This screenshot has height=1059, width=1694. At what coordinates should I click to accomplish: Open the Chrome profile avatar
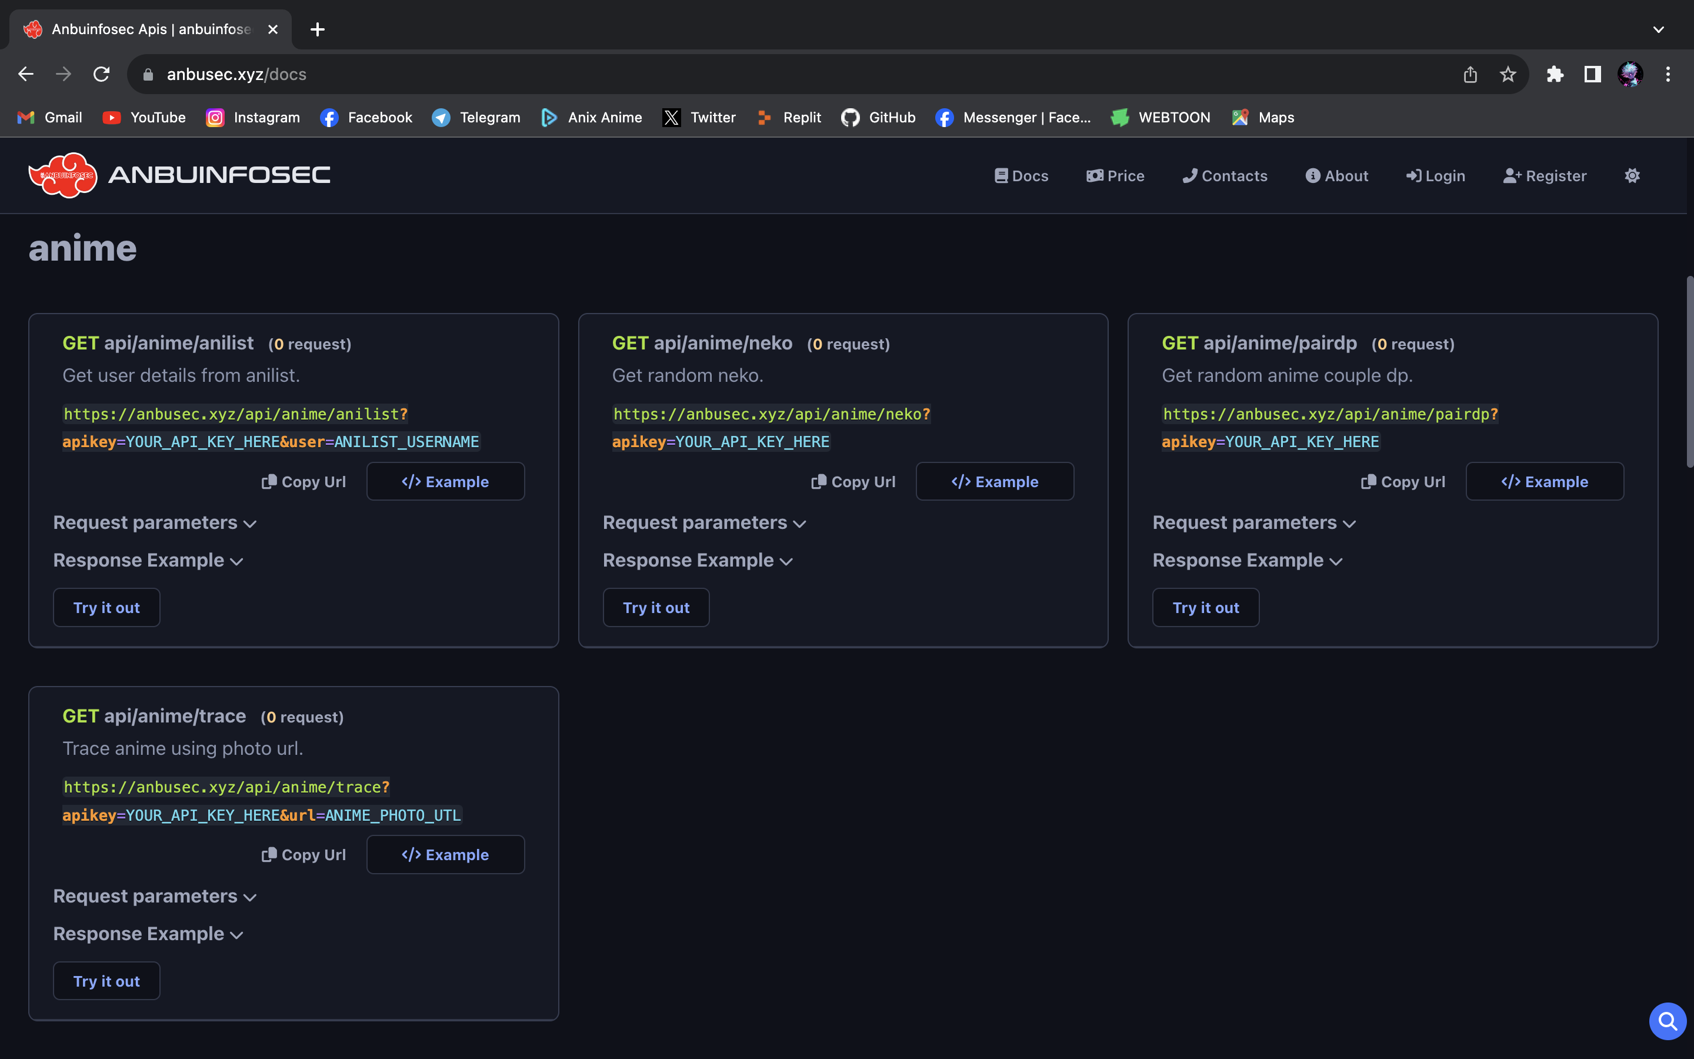click(1630, 74)
